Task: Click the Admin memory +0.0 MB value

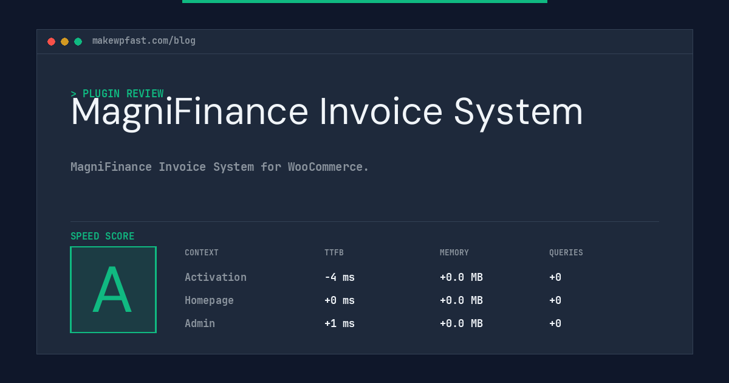Action: 462,323
